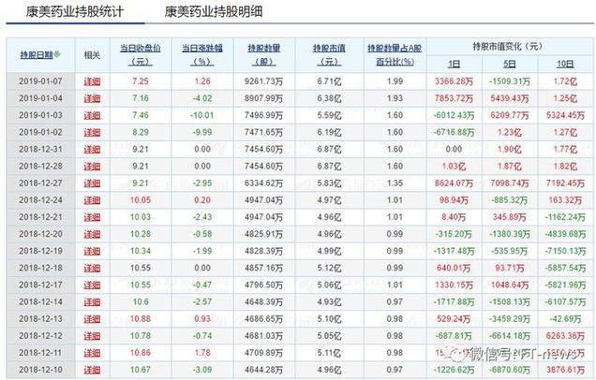Sort by 当日收盘价 column header
Viewport: 596px width, 380px height.
tap(141, 54)
